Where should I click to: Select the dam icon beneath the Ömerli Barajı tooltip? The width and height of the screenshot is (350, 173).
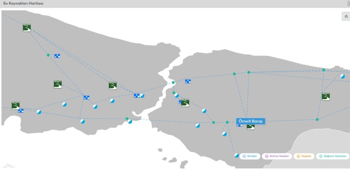[x=251, y=127]
